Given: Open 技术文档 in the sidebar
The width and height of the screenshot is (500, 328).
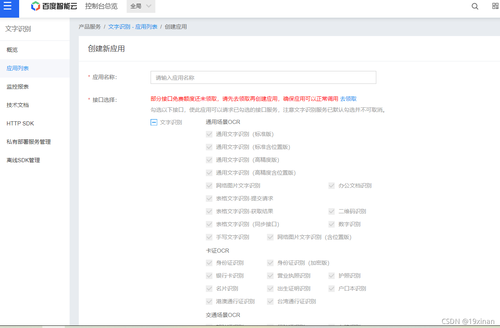Looking at the screenshot, I should pos(17,105).
